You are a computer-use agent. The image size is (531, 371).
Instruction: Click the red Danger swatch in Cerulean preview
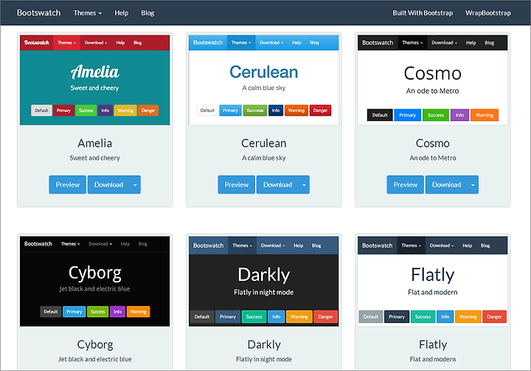point(320,111)
